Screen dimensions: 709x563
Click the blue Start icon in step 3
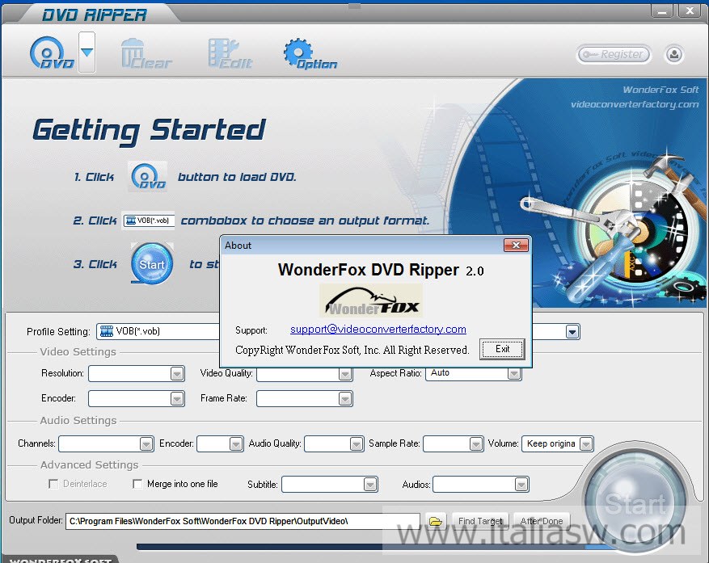(152, 264)
